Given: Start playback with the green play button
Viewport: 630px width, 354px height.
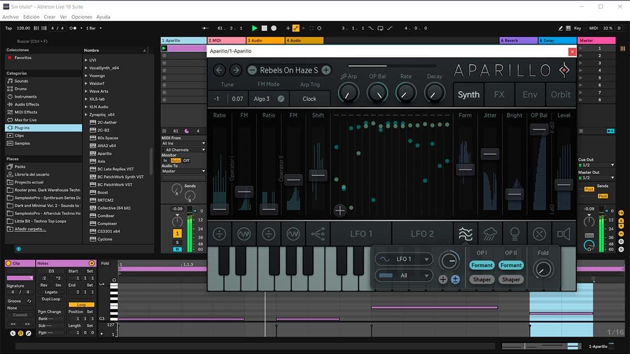Looking at the screenshot, I should (x=255, y=28).
